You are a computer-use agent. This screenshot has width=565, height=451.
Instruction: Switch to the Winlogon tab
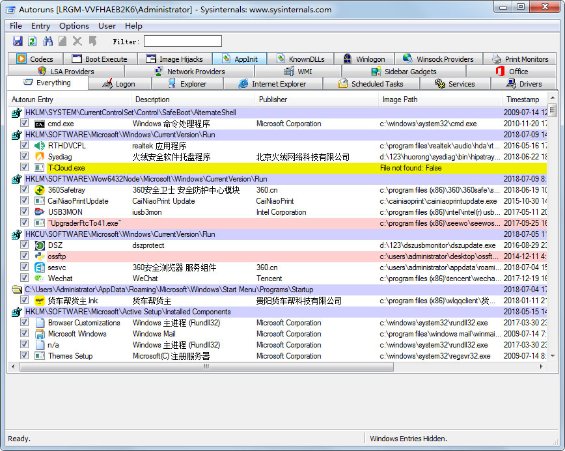(364, 59)
